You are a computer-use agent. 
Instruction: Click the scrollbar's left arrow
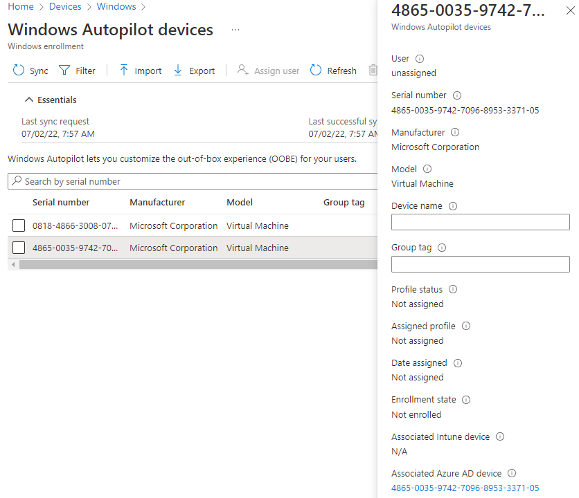[13, 264]
